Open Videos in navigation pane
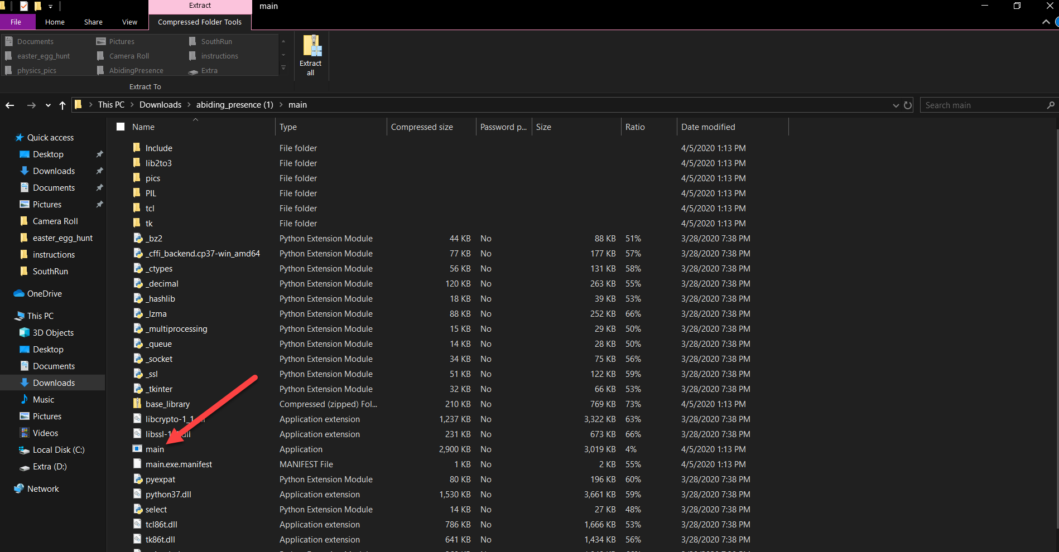Screen dimensions: 1059x552 [x=45, y=433]
